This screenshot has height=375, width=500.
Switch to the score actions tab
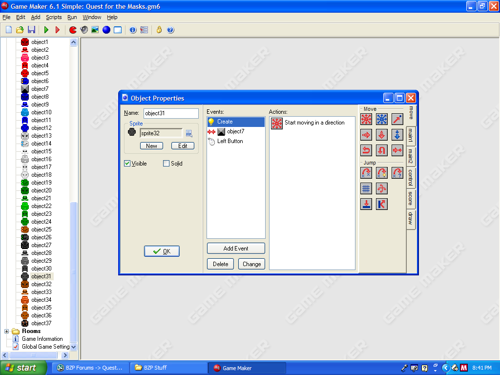point(411,198)
